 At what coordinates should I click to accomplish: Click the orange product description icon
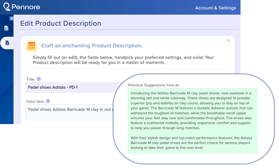(32, 46)
